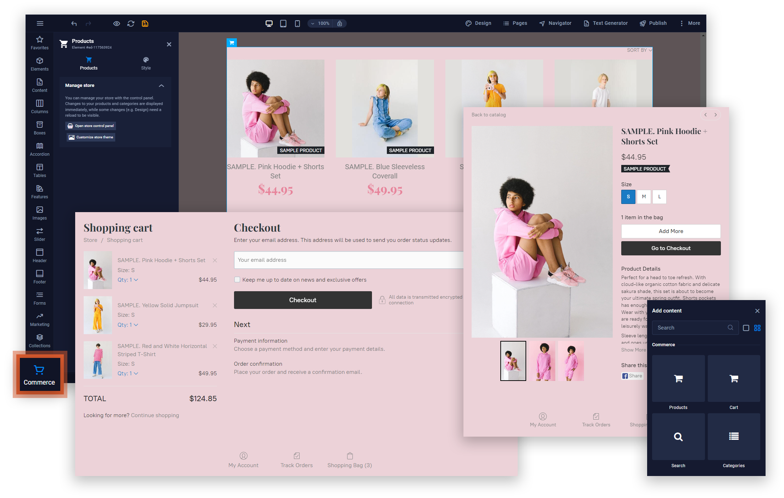Click the undo arrow in top toolbar
Viewport: 784px width, 498px height.
tap(74, 23)
